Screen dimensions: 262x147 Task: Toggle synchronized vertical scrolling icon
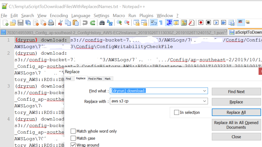click(x=136, y=23)
